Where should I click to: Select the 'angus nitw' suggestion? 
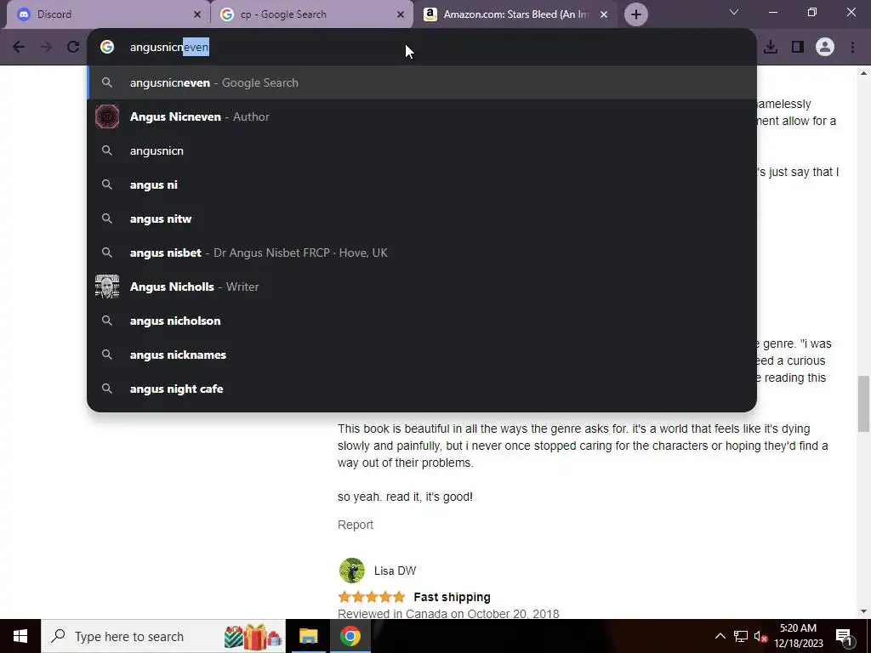coord(422,219)
